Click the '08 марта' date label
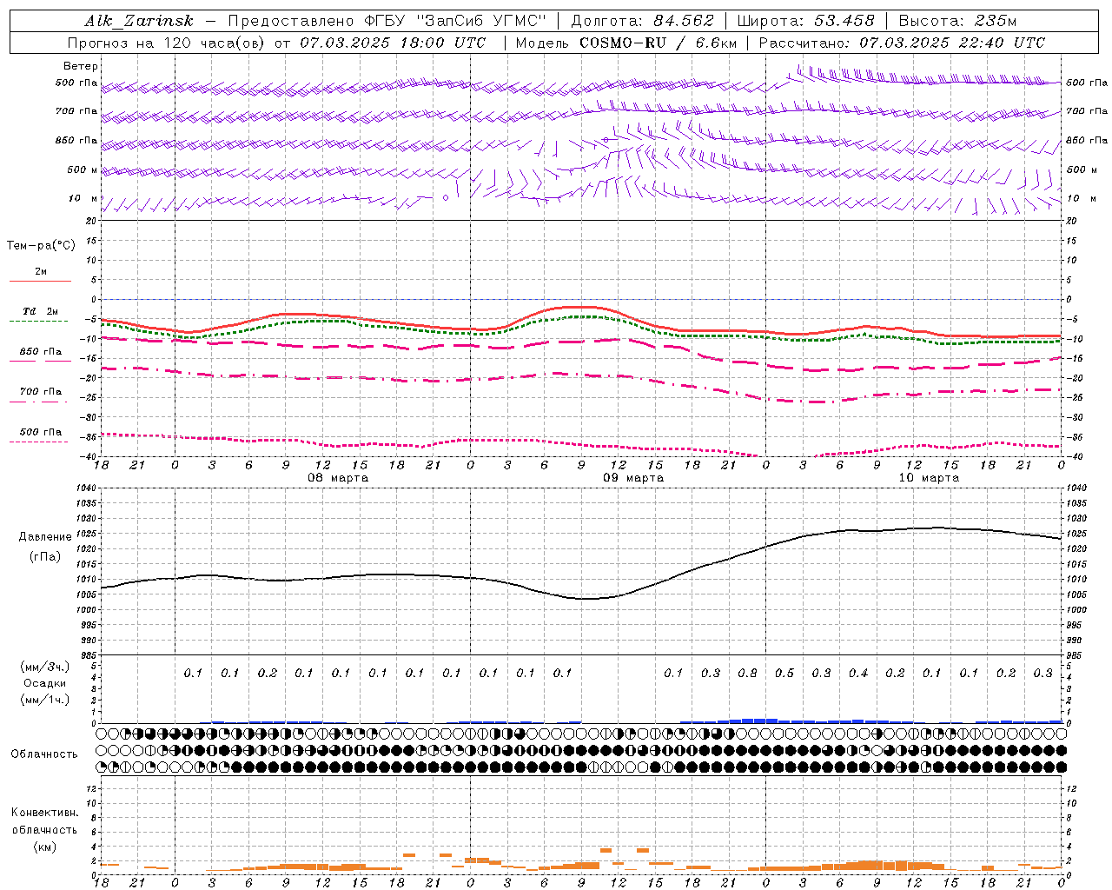 pos(338,478)
